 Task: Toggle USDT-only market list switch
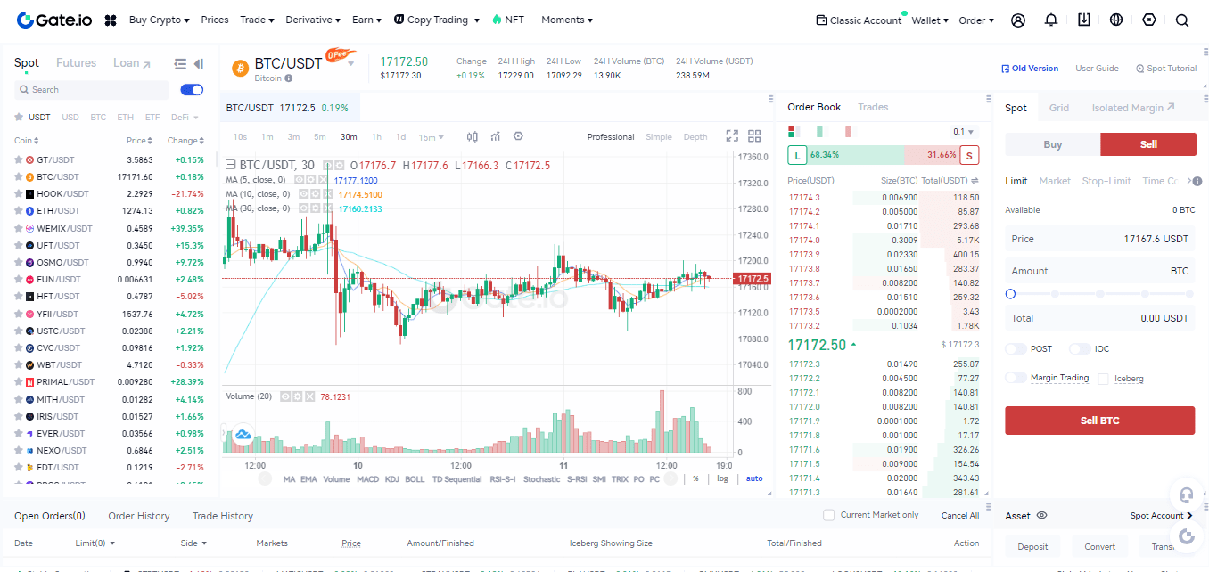(193, 90)
